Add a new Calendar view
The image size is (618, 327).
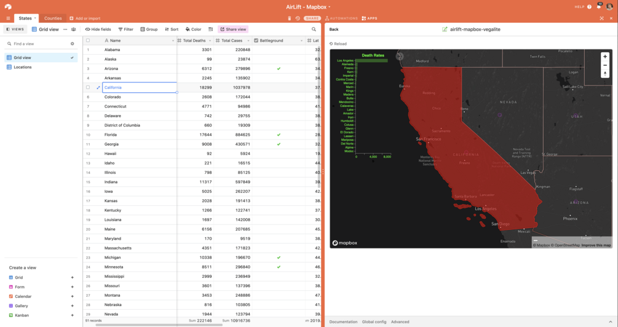click(72, 296)
